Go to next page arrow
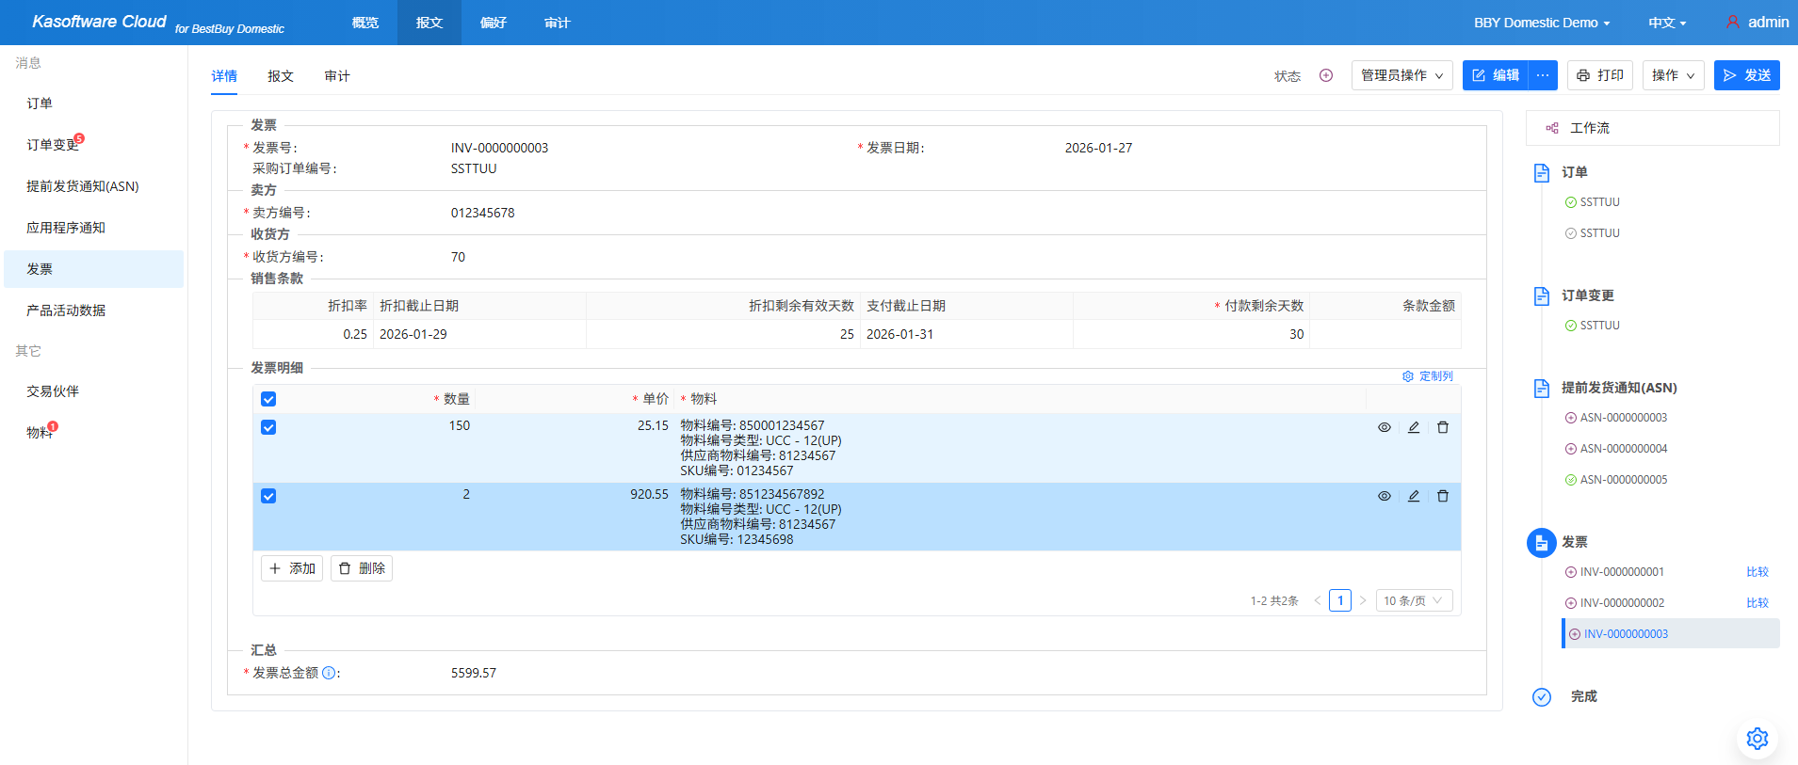 [x=1363, y=600]
